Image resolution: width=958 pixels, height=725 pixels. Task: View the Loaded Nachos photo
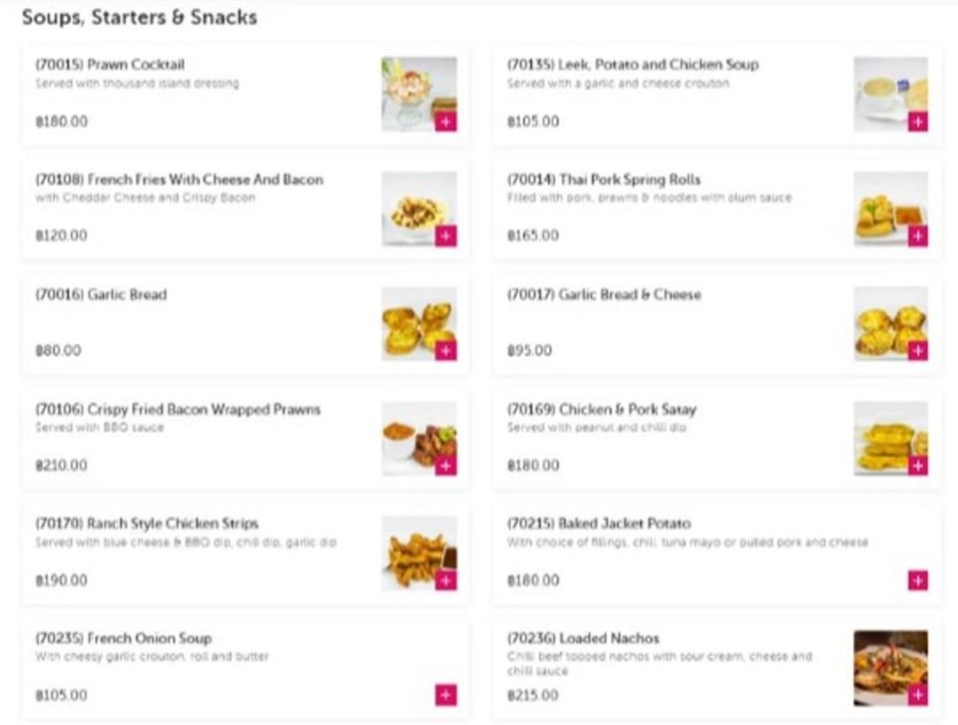coord(891,668)
